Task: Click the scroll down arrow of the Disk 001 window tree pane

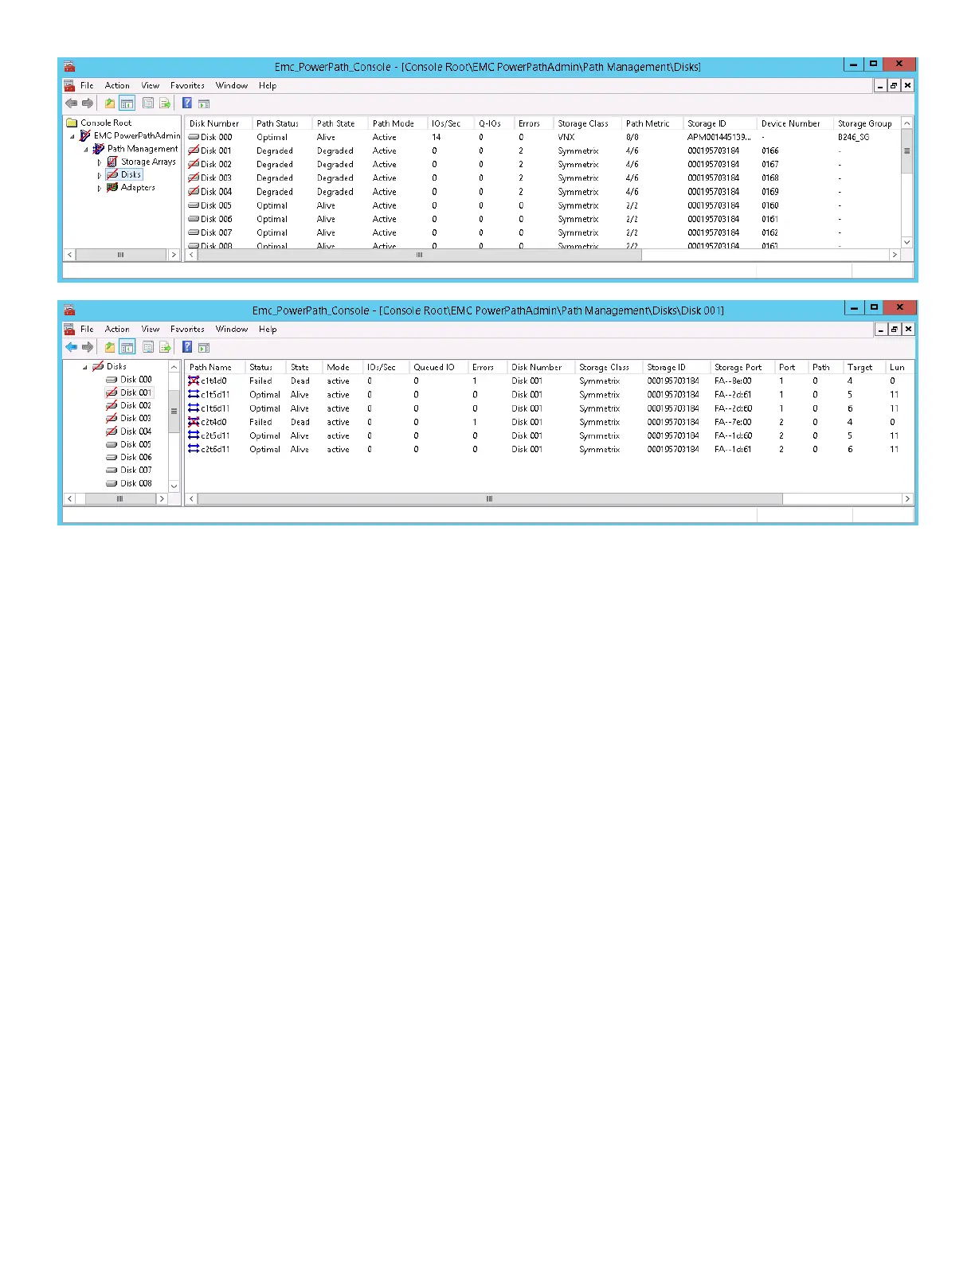Action: [x=174, y=486]
